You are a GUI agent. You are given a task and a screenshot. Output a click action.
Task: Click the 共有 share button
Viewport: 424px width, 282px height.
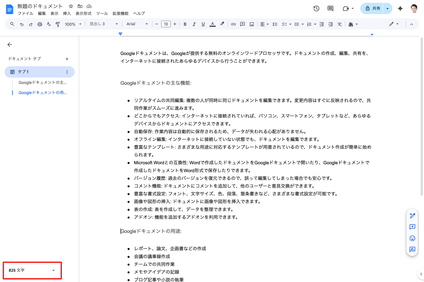coord(372,8)
